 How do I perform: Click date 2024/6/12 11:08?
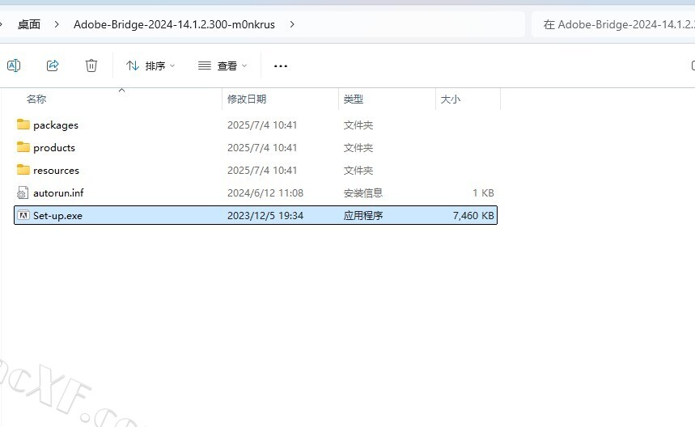pos(265,193)
